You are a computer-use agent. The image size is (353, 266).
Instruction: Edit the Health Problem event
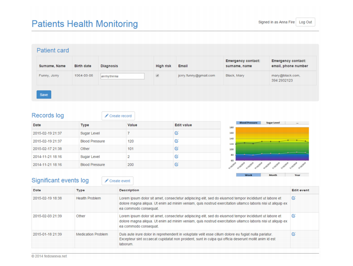tap(293, 198)
